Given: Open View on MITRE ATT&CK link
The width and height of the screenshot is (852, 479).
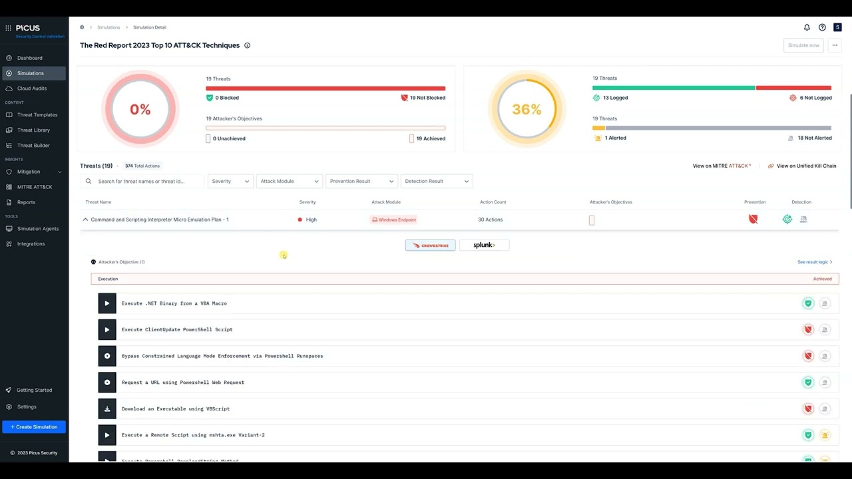Looking at the screenshot, I should tap(722, 166).
